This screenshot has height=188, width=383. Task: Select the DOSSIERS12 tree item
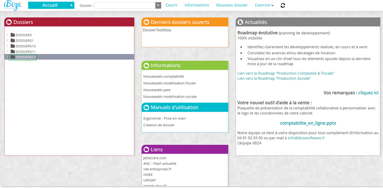tap(25, 57)
